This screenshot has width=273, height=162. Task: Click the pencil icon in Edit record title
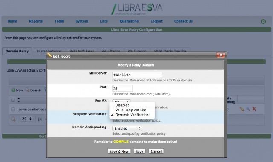click(x=49, y=55)
